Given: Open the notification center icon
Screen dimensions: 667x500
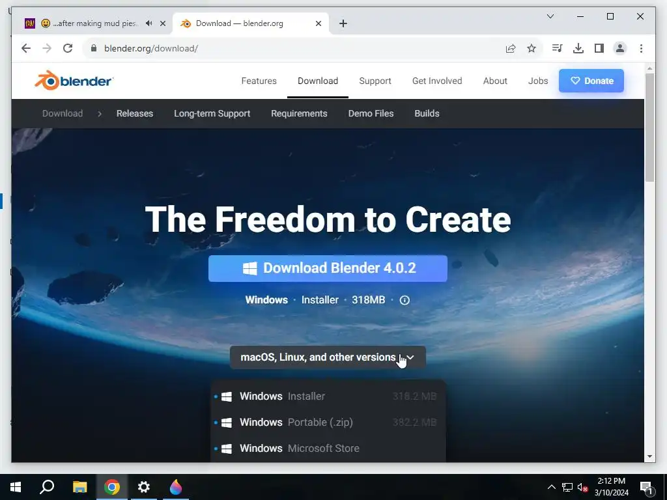Looking at the screenshot, I should coord(646,488).
